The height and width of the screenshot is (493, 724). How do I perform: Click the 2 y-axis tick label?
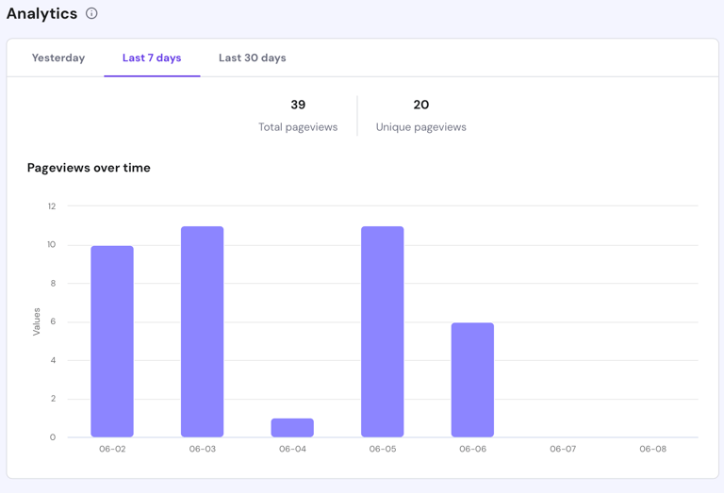coord(53,399)
